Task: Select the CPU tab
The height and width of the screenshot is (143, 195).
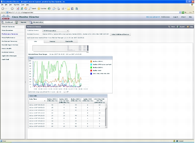Action: click(35, 42)
